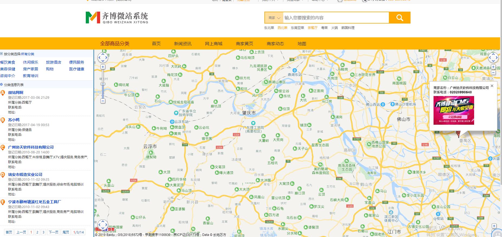The height and width of the screenshot is (237, 502).
Task: Open the 广州协天软件科技有限公司 listing link
Action: click(x=31, y=147)
